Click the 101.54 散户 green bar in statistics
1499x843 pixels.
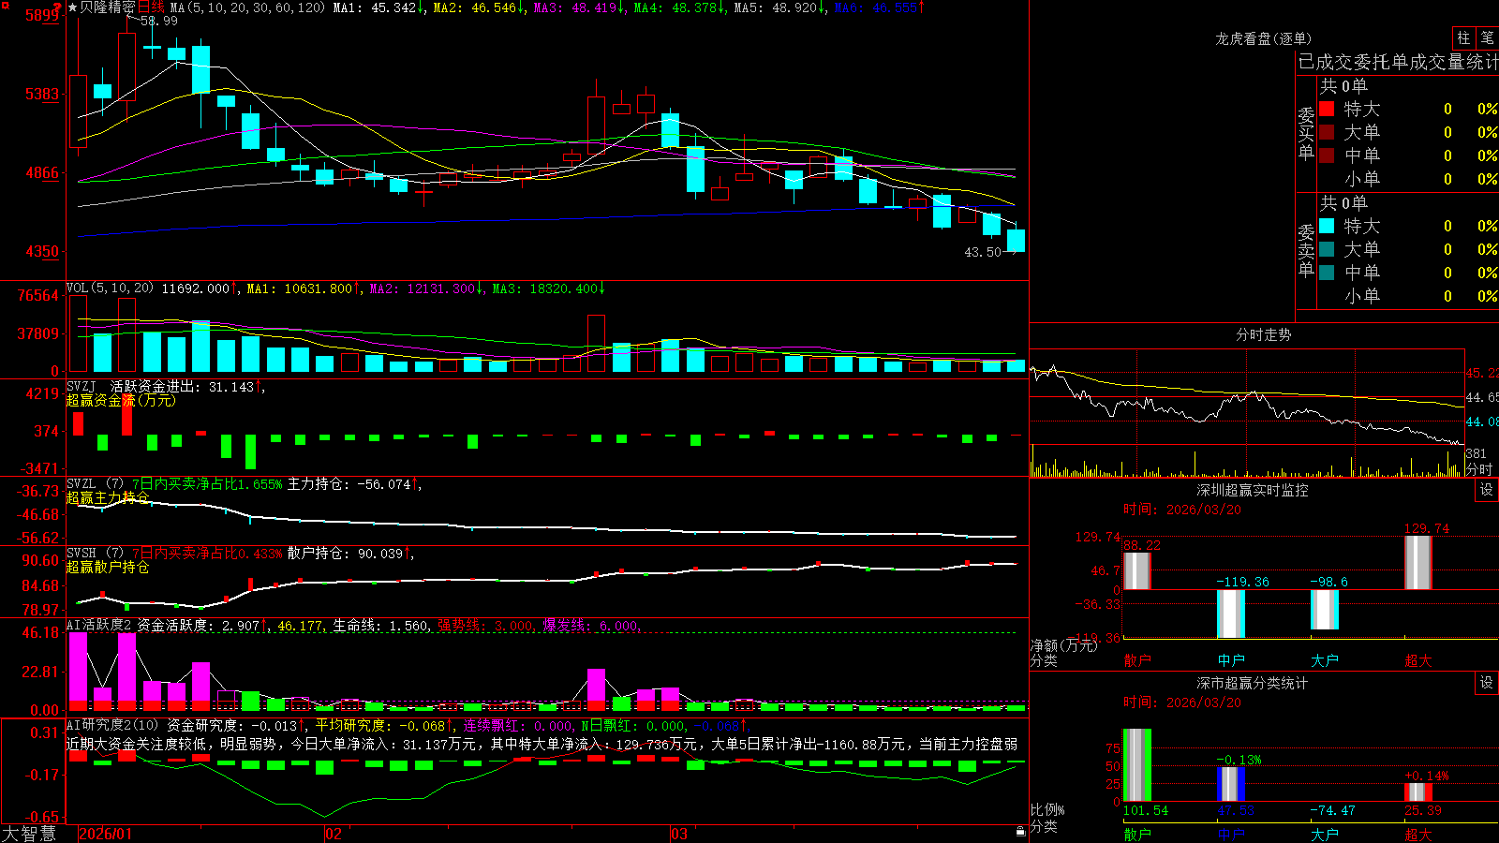pos(1137,764)
